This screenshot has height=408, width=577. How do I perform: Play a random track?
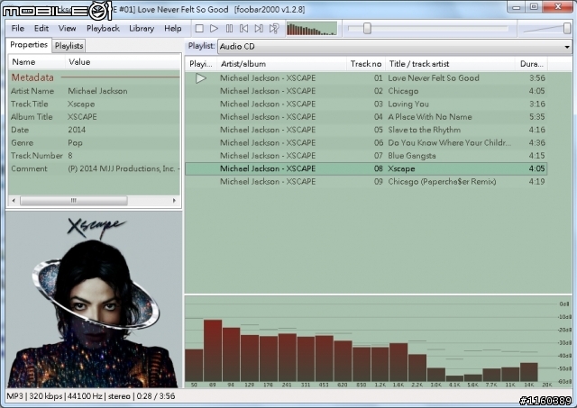[274, 28]
